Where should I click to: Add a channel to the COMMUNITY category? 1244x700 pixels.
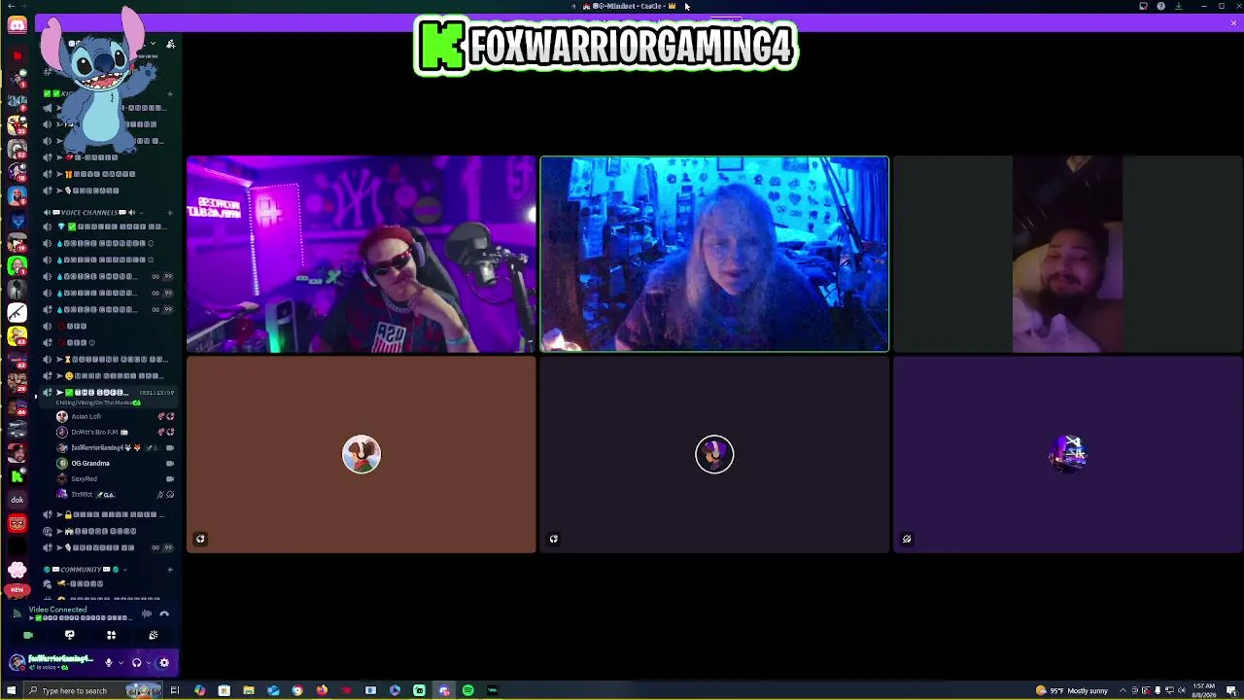[x=170, y=569]
